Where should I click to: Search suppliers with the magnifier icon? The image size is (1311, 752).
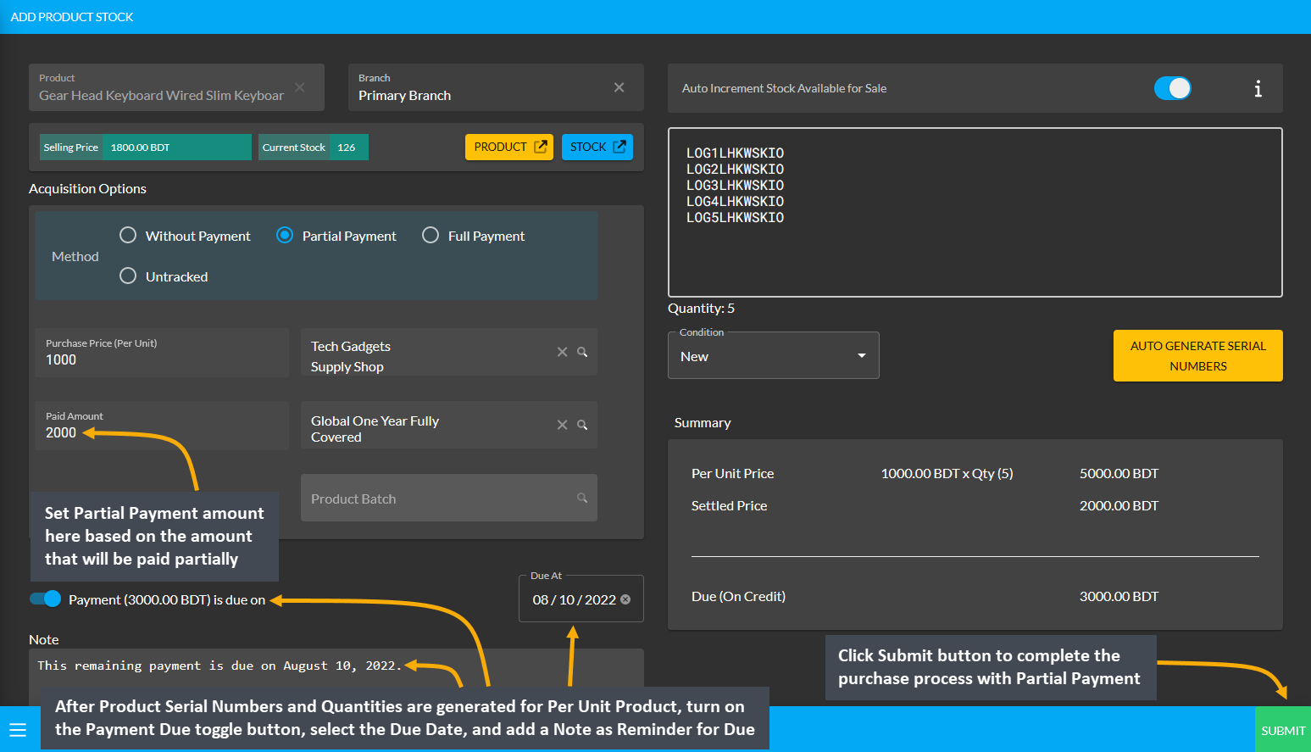582,352
